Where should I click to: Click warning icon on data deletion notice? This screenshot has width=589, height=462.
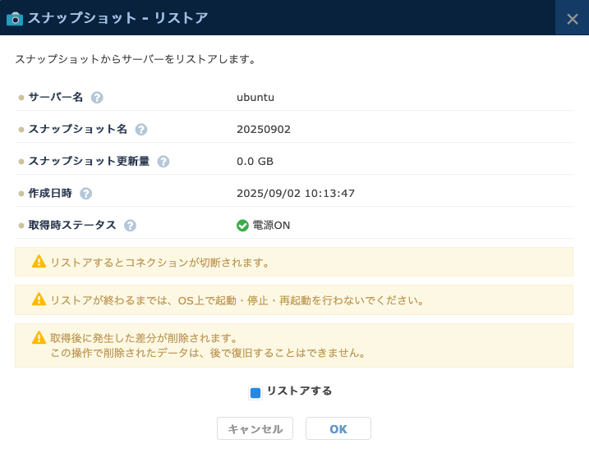[x=39, y=337]
